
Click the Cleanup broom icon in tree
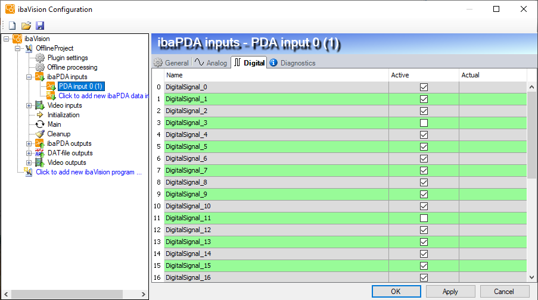(x=40, y=134)
